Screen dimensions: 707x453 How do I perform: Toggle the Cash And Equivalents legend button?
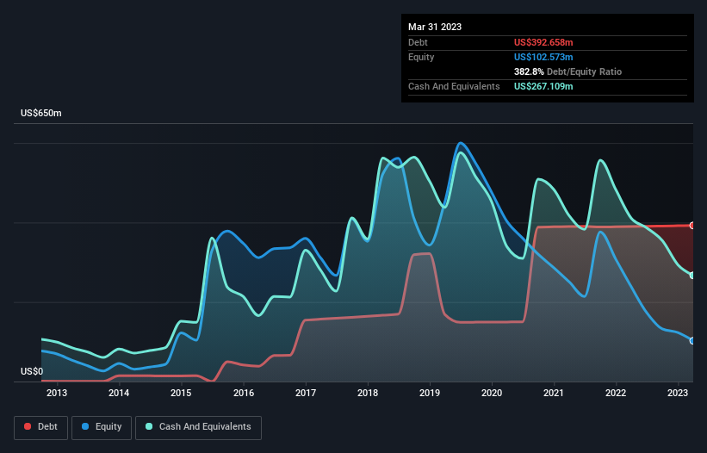pyautogui.click(x=198, y=427)
